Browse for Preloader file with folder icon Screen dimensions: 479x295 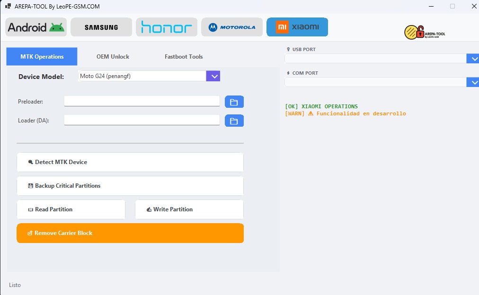[234, 102]
